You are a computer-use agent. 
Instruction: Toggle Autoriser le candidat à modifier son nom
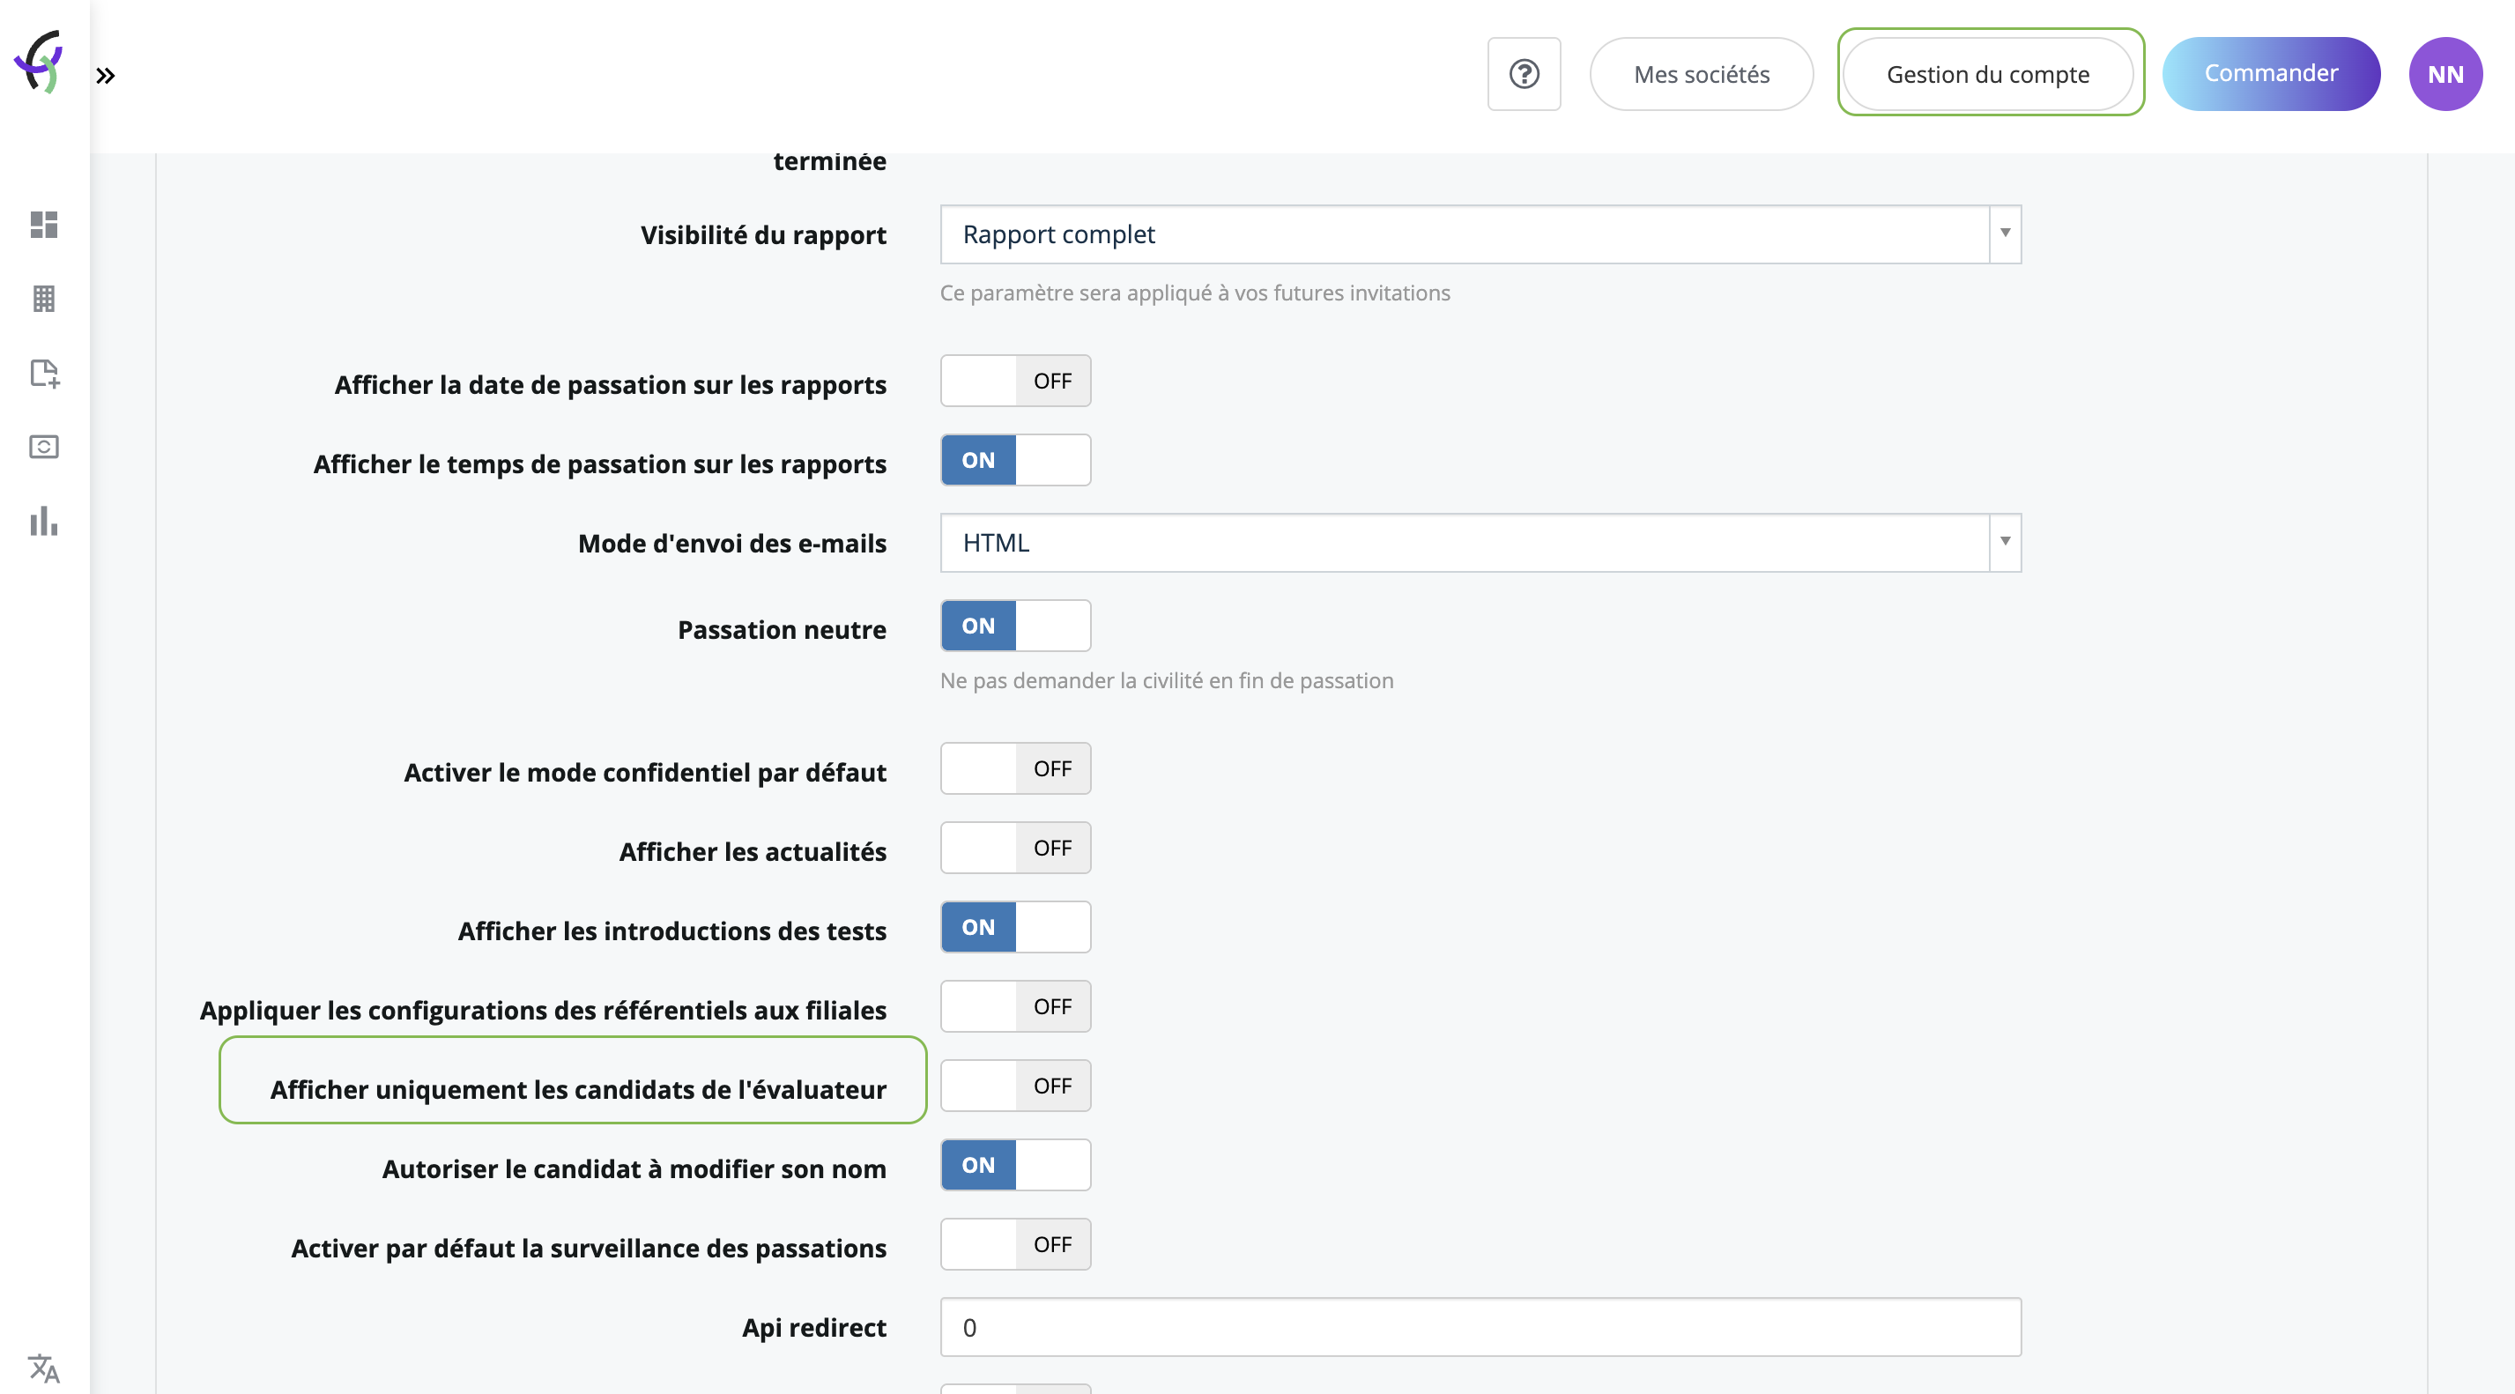click(x=1015, y=1165)
